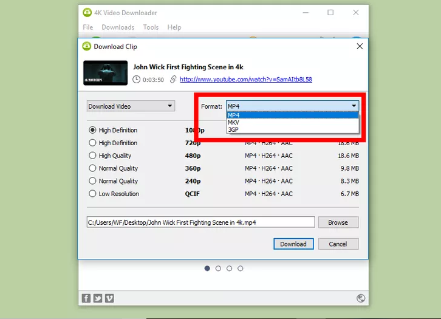Click the 360p resolution label
Viewport: 441px width, 319px height.
coord(193,168)
